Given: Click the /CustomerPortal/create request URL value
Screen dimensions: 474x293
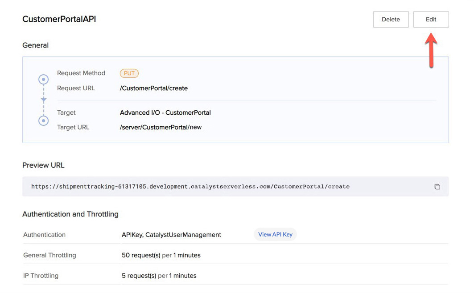Looking at the screenshot, I should tap(154, 88).
